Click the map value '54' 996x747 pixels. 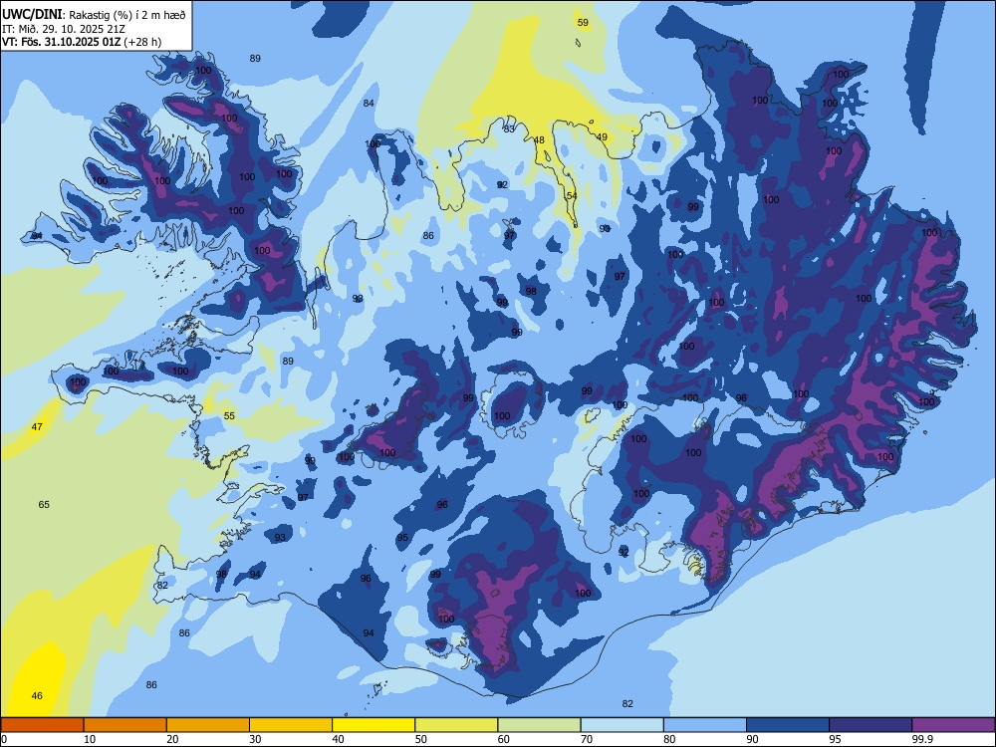[x=572, y=195]
